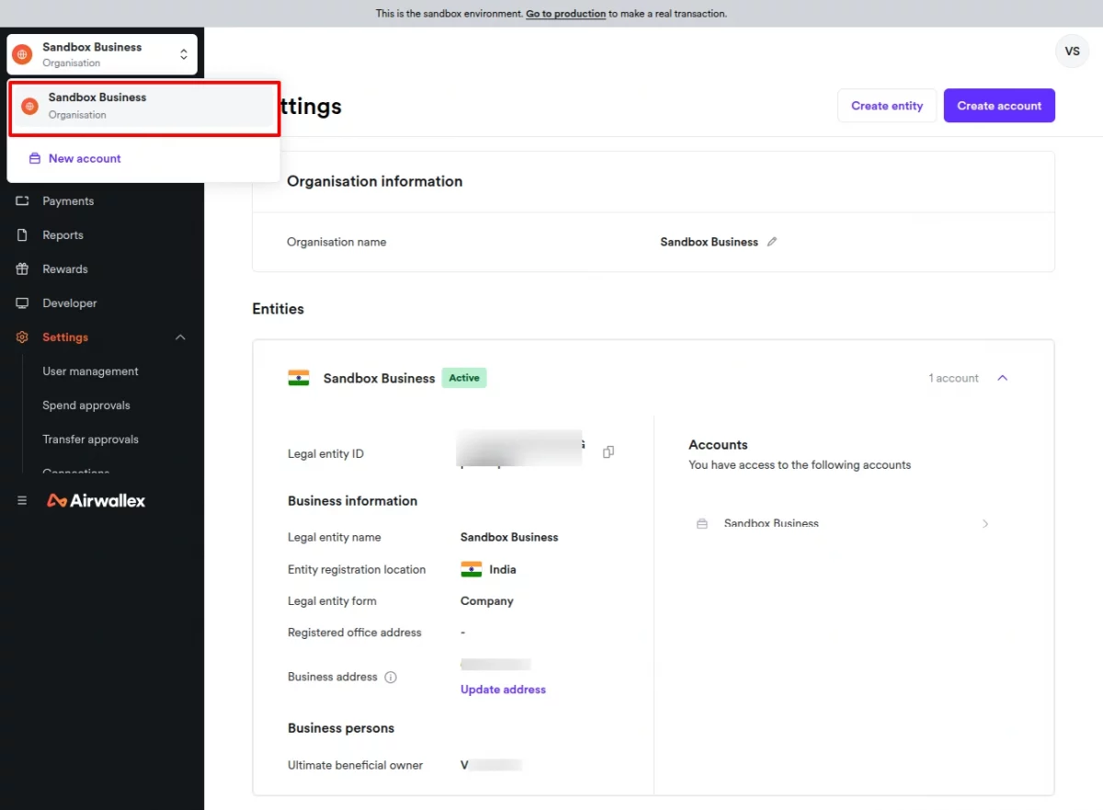Click the orange globe icon in switcher header
This screenshot has width=1103, height=810.
point(23,54)
